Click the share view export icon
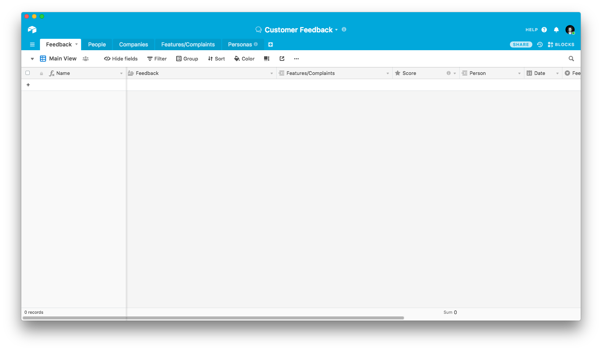 282,59
